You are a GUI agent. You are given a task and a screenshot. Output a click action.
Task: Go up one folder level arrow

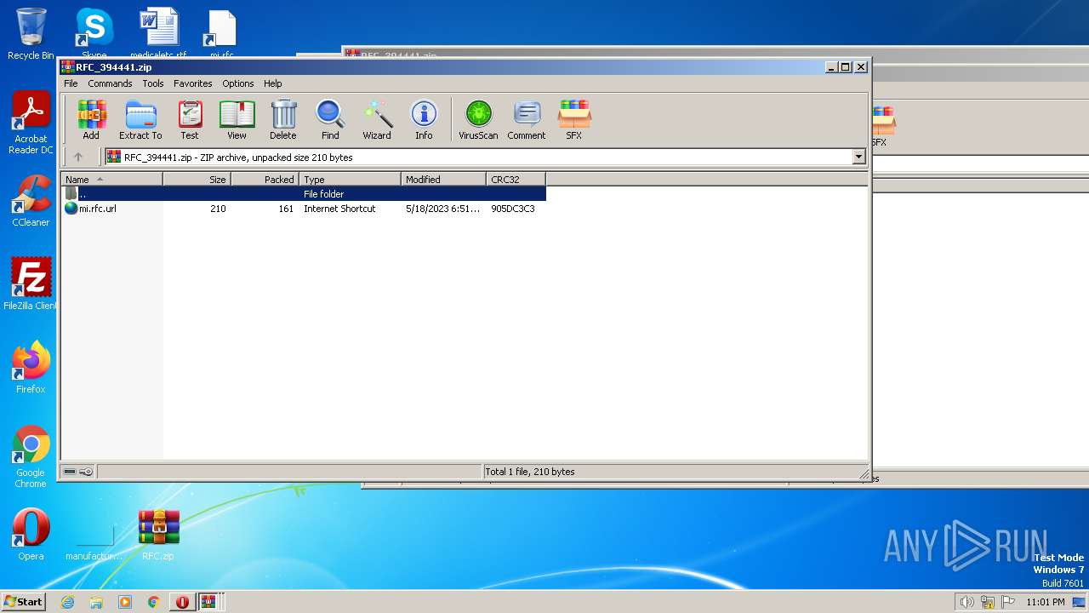click(x=78, y=157)
